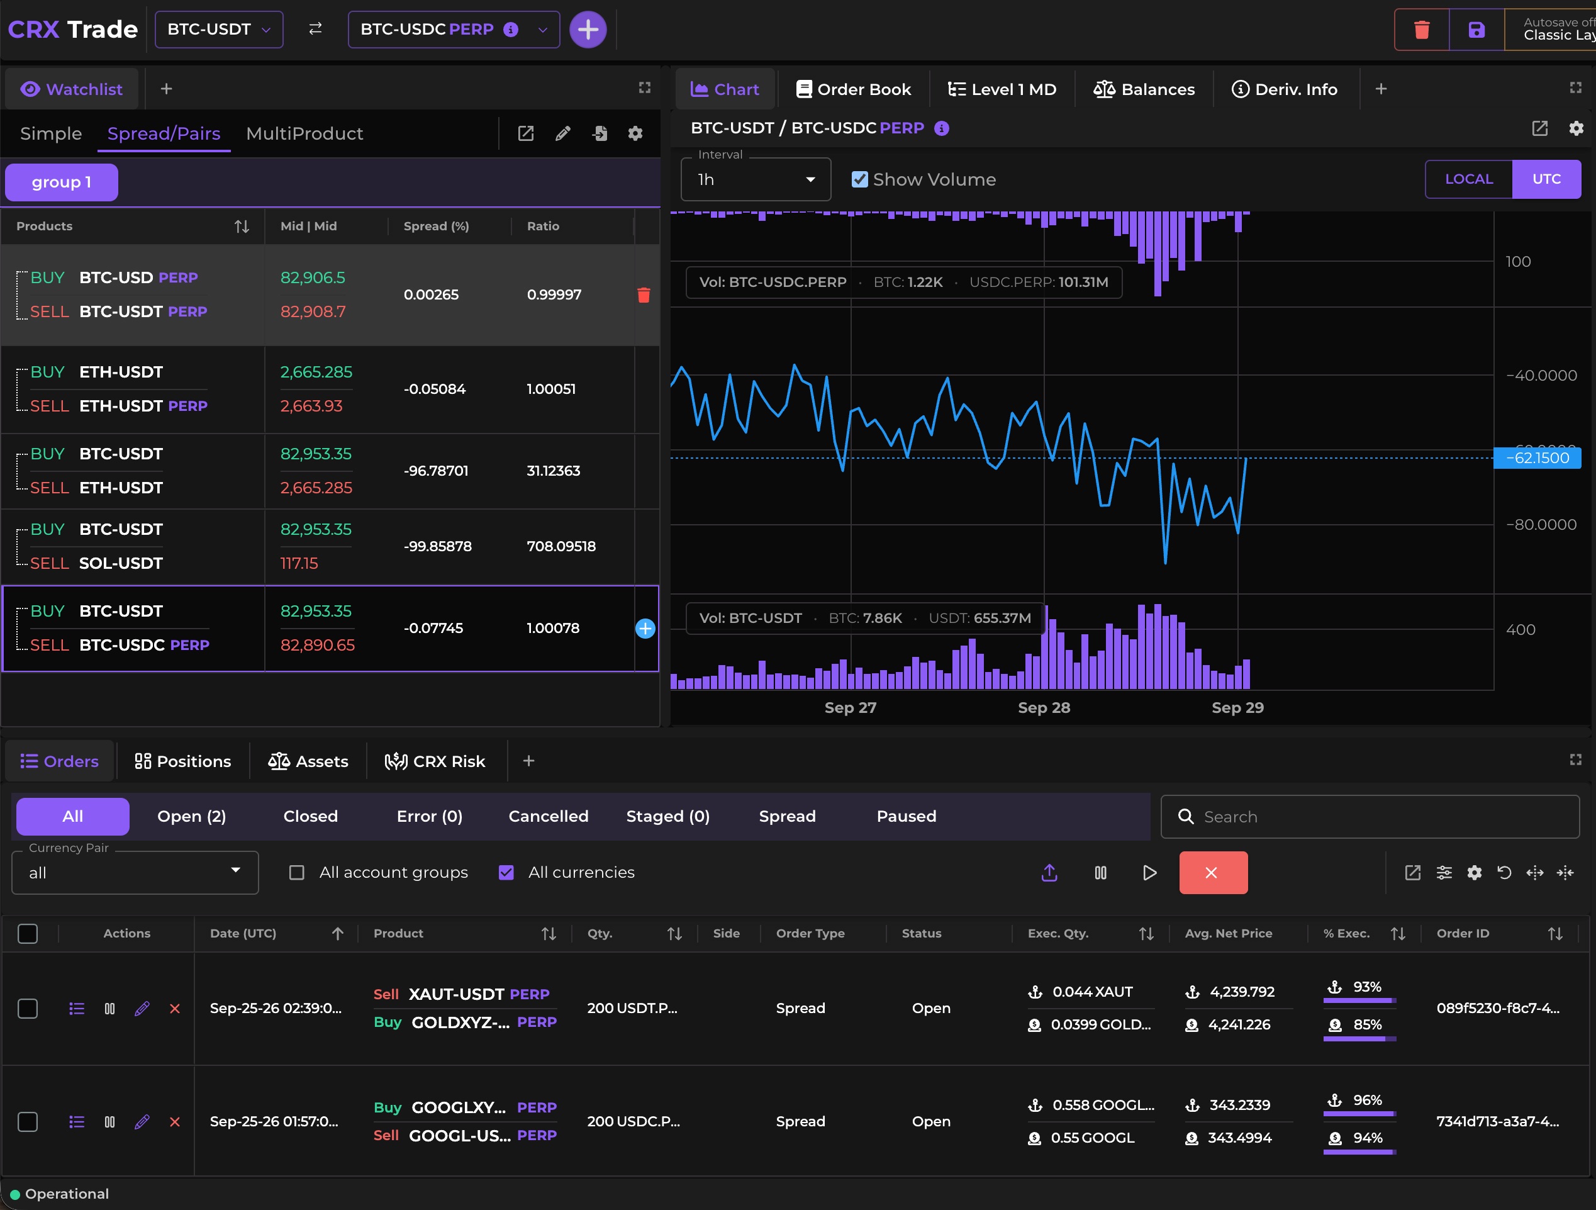Image resolution: width=1596 pixels, height=1210 pixels.
Task: Click the red trash layout icon
Action: 1421,30
